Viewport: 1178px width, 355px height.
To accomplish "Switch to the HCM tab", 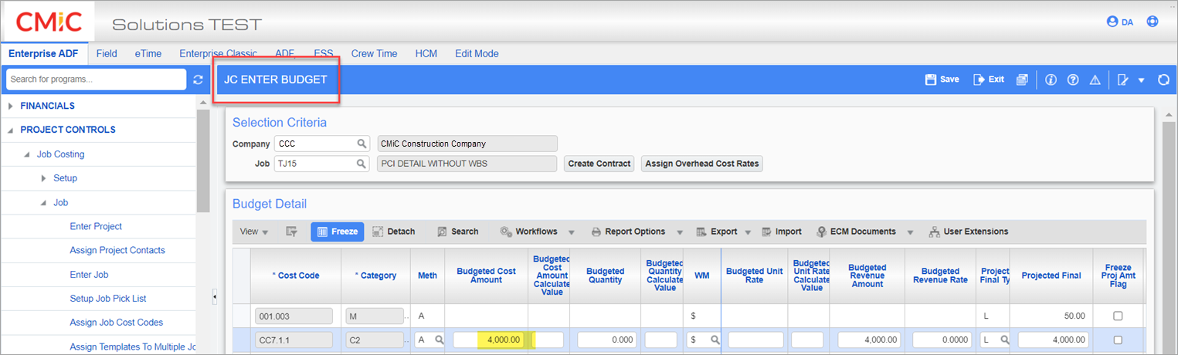I will [x=426, y=53].
